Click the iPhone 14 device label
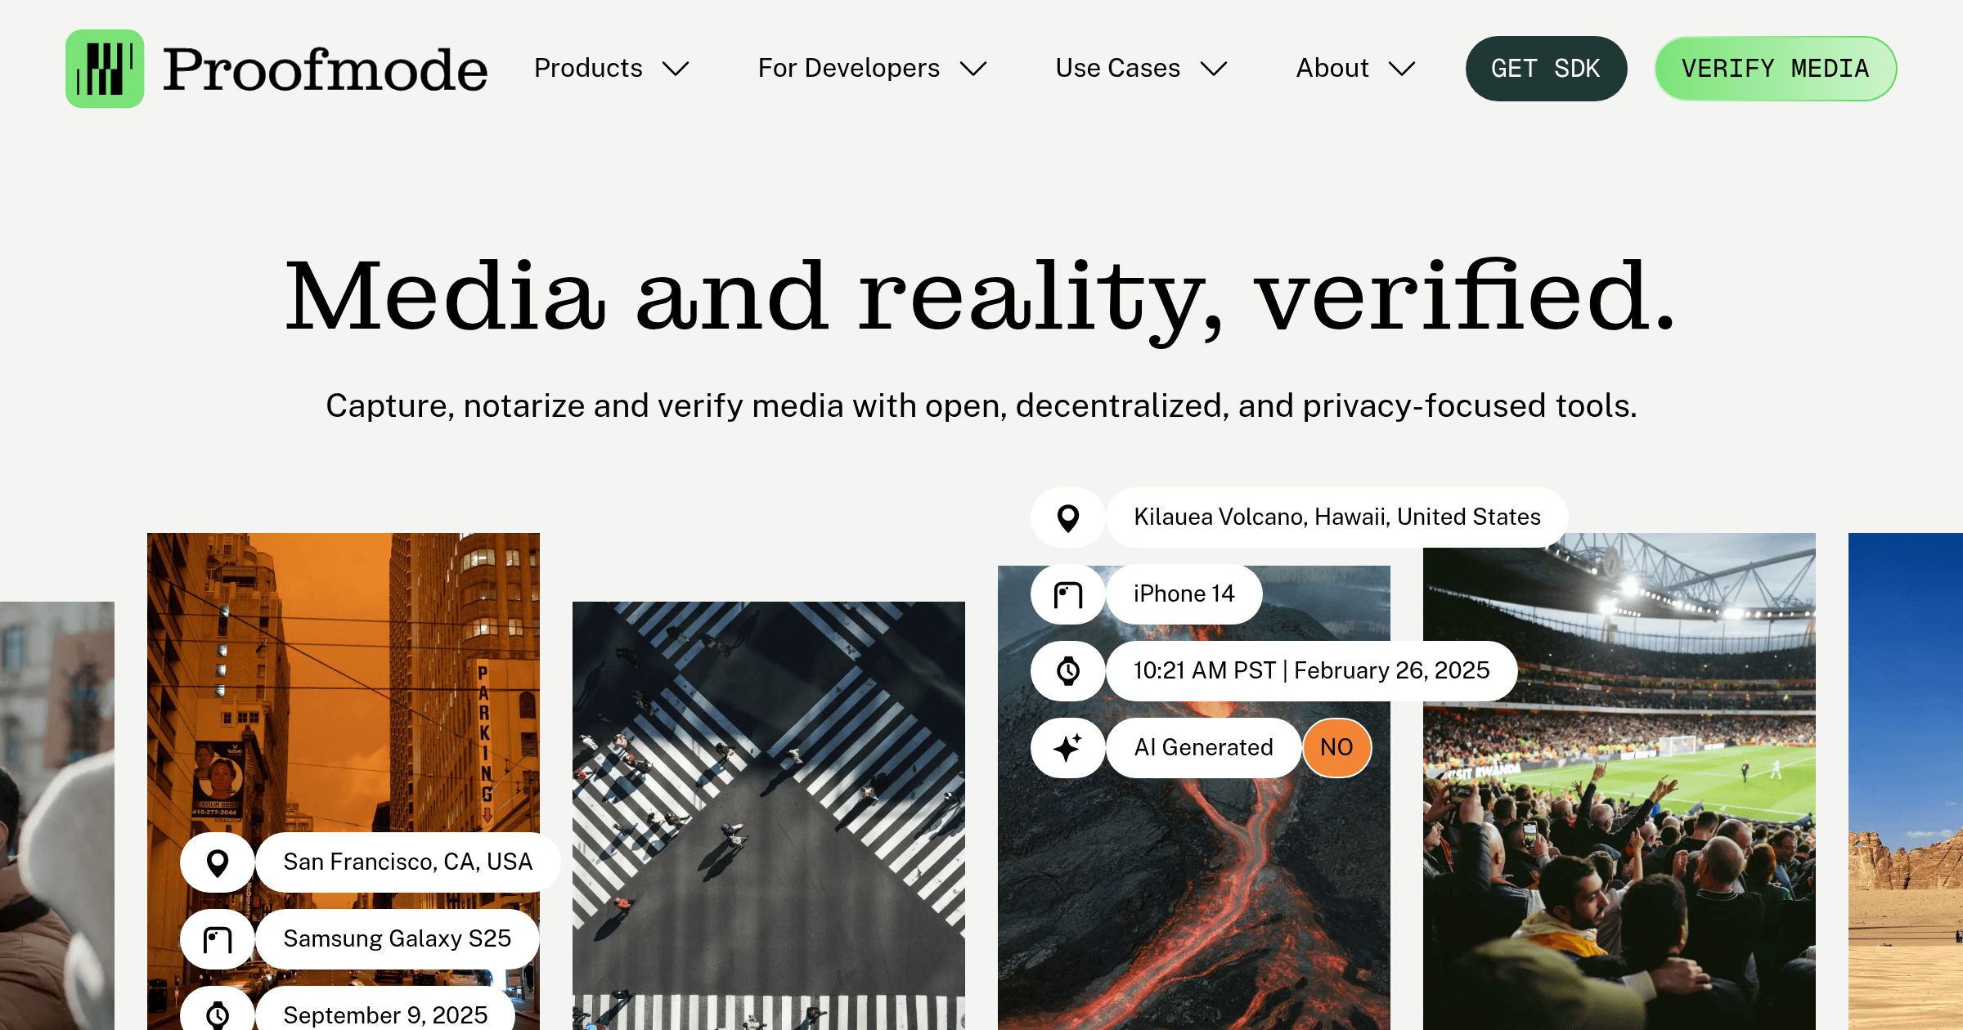This screenshot has height=1030, width=1963. click(x=1184, y=594)
